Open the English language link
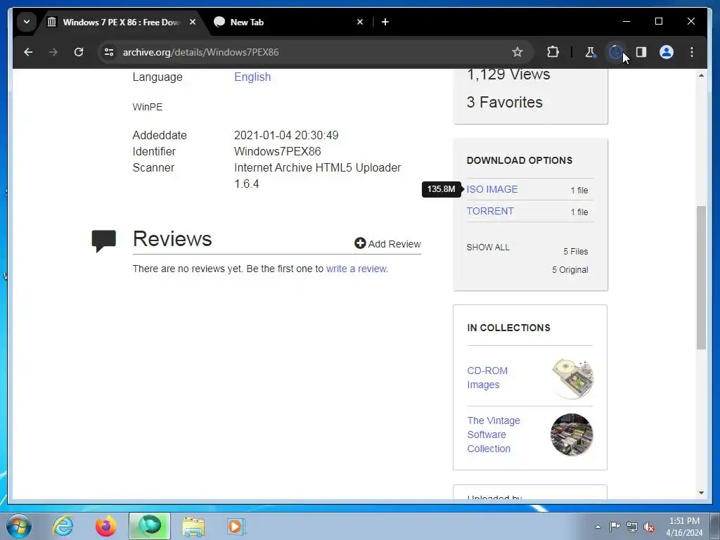Viewport: 720px width, 540px height. tap(252, 77)
